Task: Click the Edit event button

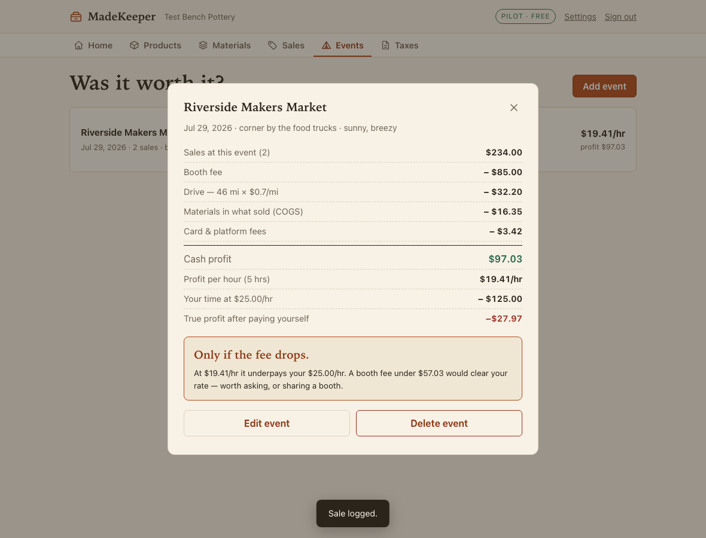Action: pyautogui.click(x=267, y=423)
